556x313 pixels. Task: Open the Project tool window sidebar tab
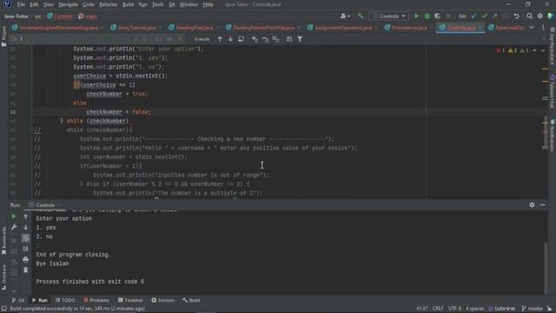click(3, 37)
